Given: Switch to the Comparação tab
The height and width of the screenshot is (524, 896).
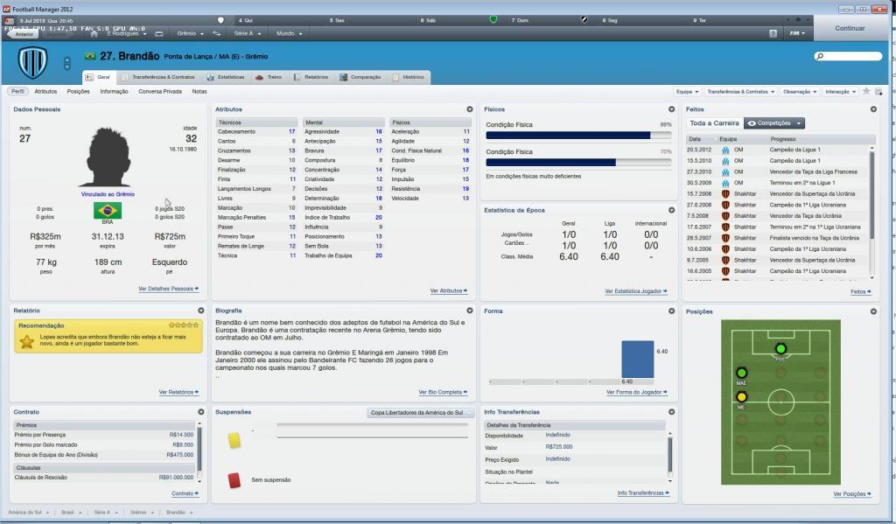Looking at the screenshot, I should [x=360, y=77].
